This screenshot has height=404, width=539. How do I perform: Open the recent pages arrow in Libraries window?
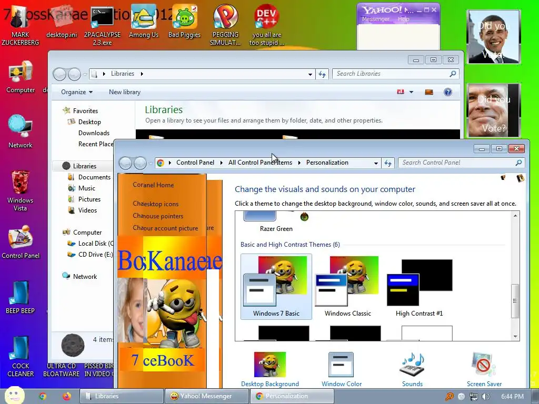[x=85, y=74]
